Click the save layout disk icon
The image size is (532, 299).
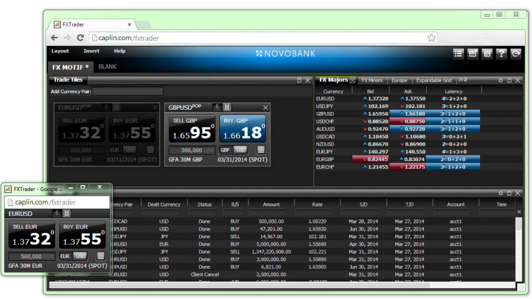[x=487, y=54]
